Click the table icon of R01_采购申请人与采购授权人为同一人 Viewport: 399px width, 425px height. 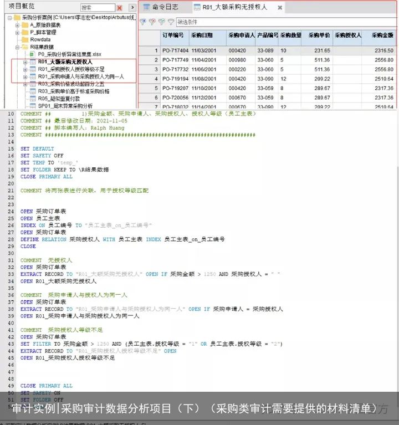click(x=33, y=76)
